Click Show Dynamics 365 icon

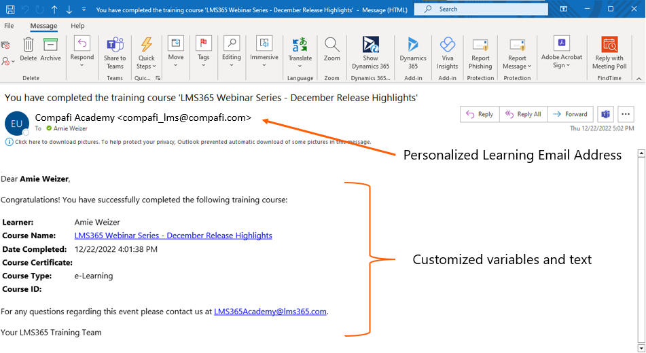[x=370, y=45]
